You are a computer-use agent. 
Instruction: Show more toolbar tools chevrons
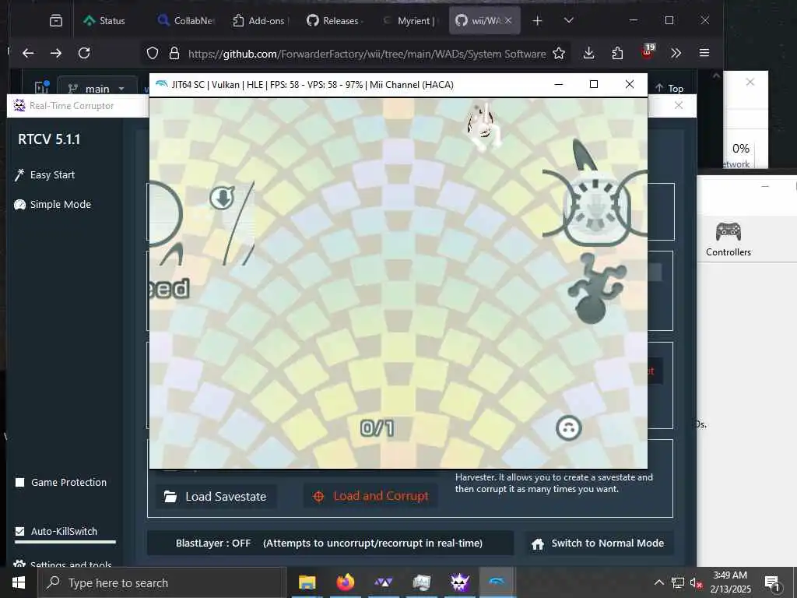[676, 53]
